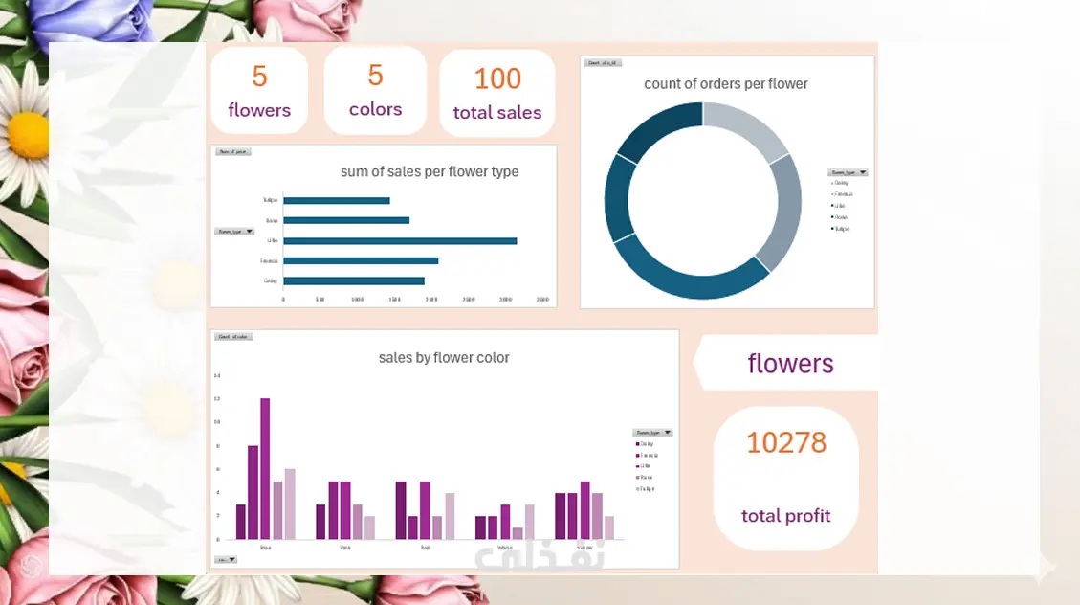Select the darkest first bar in Red group
The width and height of the screenshot is (1080, 605).
point(401,510)
